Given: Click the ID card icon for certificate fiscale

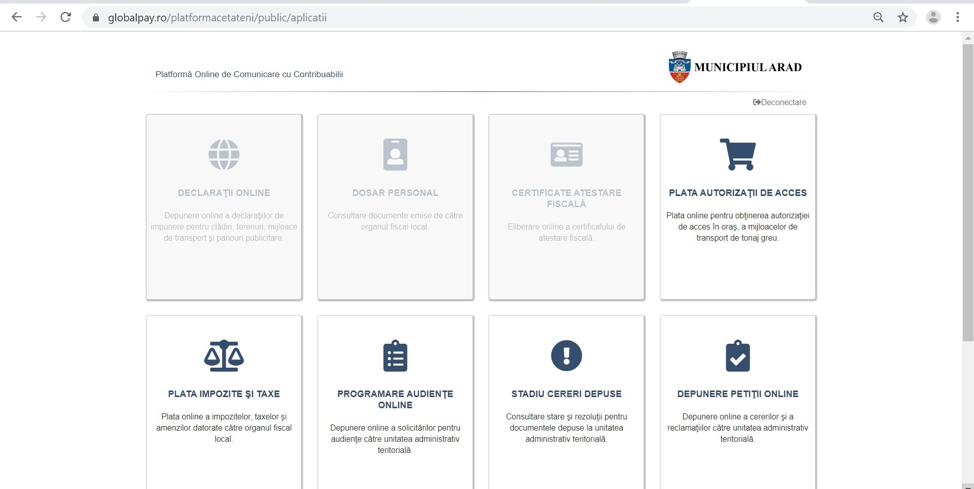Looking at the screenshot, I should pos(566,154).
